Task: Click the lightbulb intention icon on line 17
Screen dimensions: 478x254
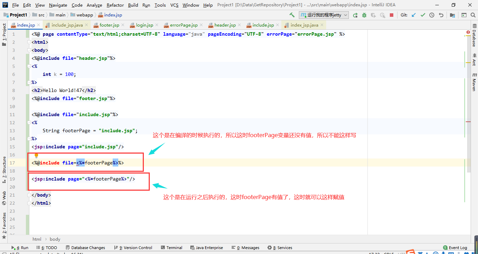Action: [36, 155]
